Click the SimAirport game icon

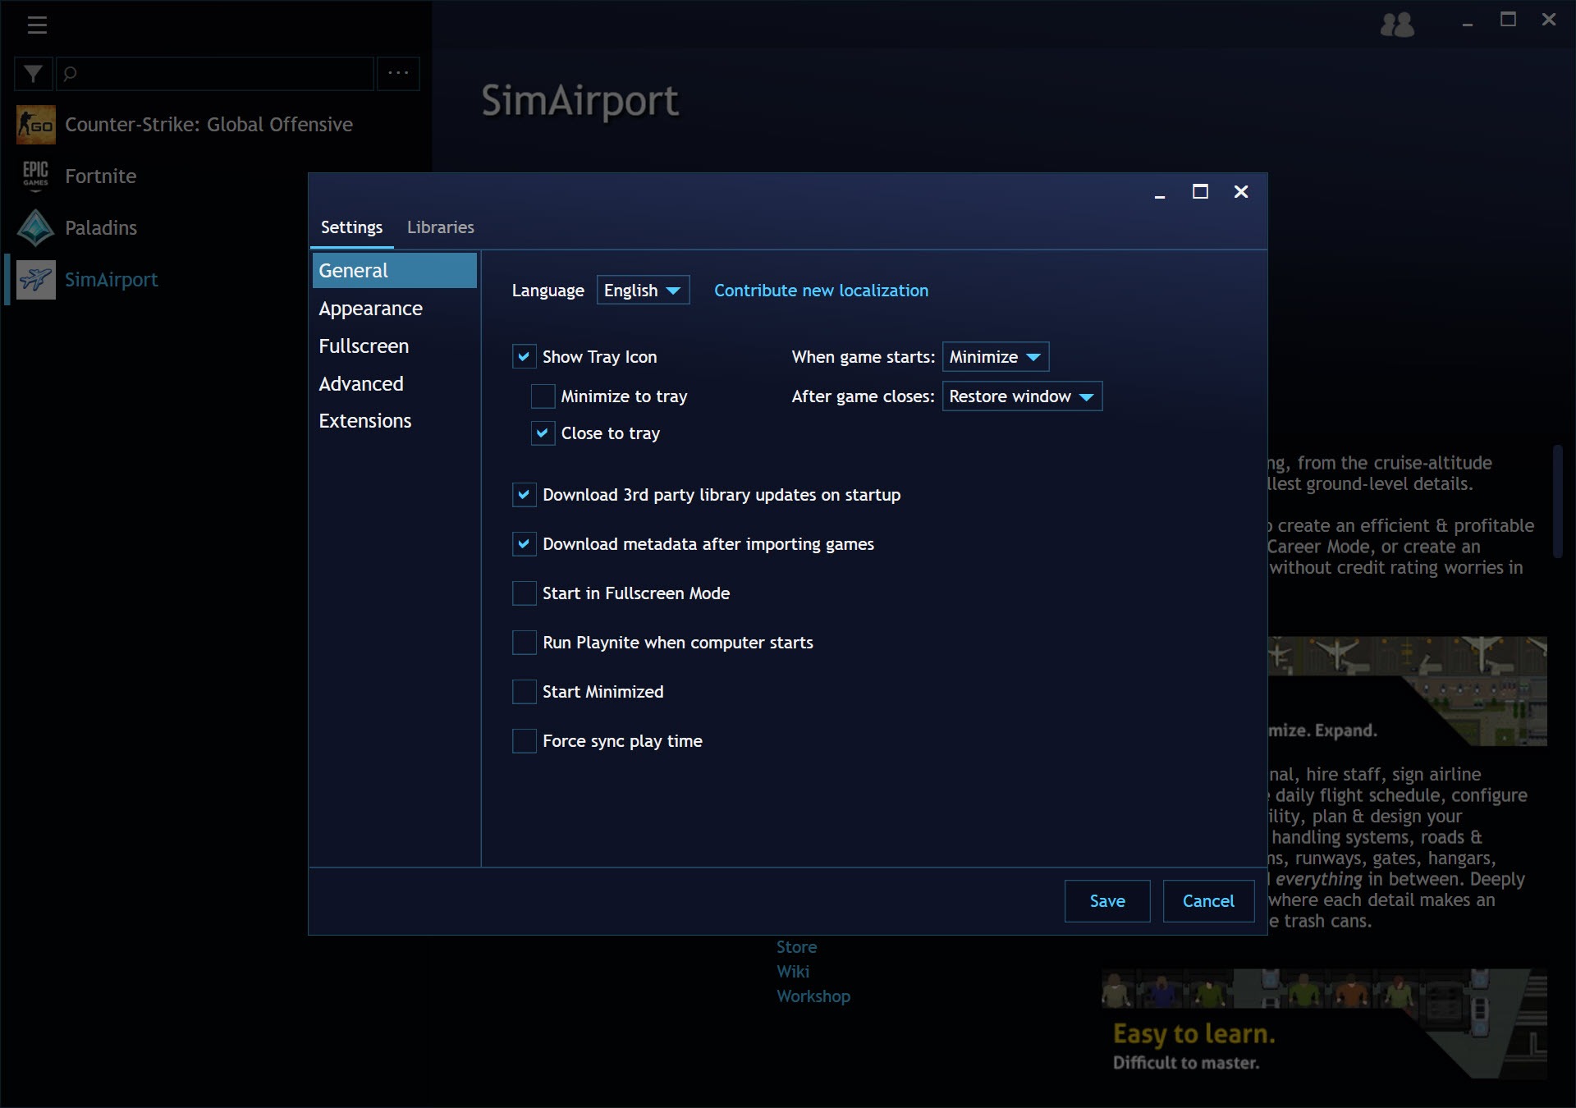pos(36,279)
